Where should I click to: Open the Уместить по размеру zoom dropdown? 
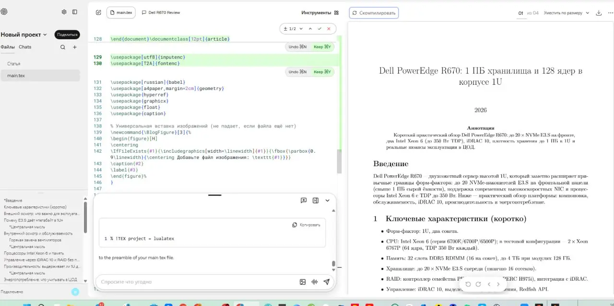[x=567, y=13]
